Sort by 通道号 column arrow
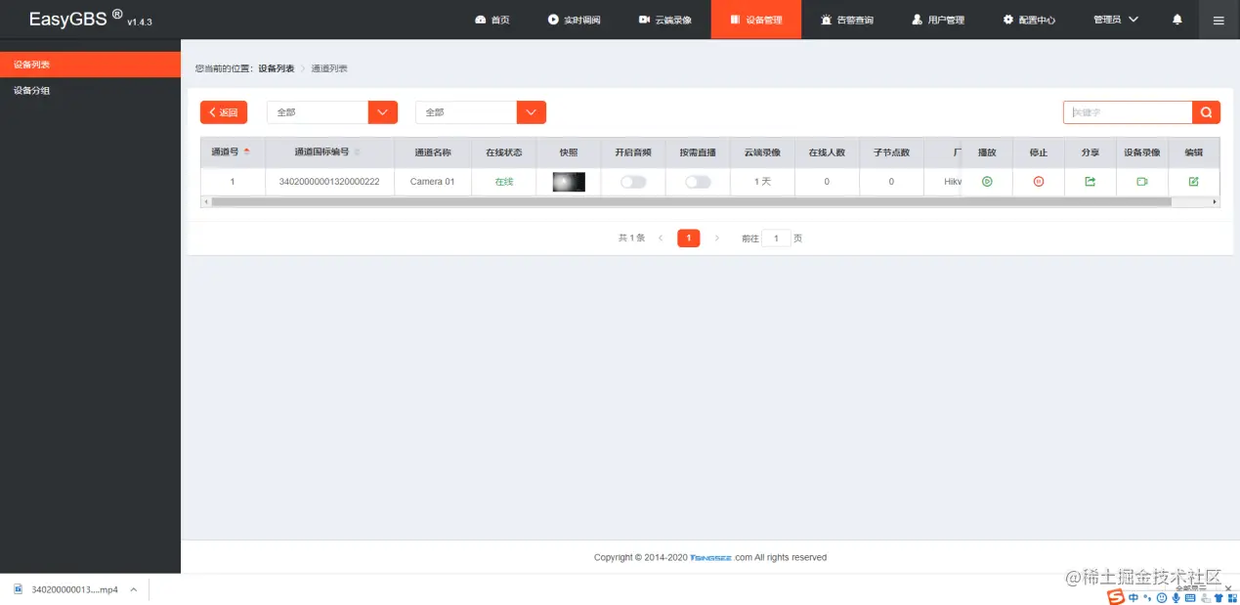Viewport: 1240px width, 605px height. click(246, 151)
